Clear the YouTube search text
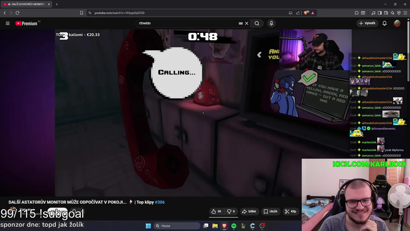Viewport: 410px width, 231px height. coord(247,23)
